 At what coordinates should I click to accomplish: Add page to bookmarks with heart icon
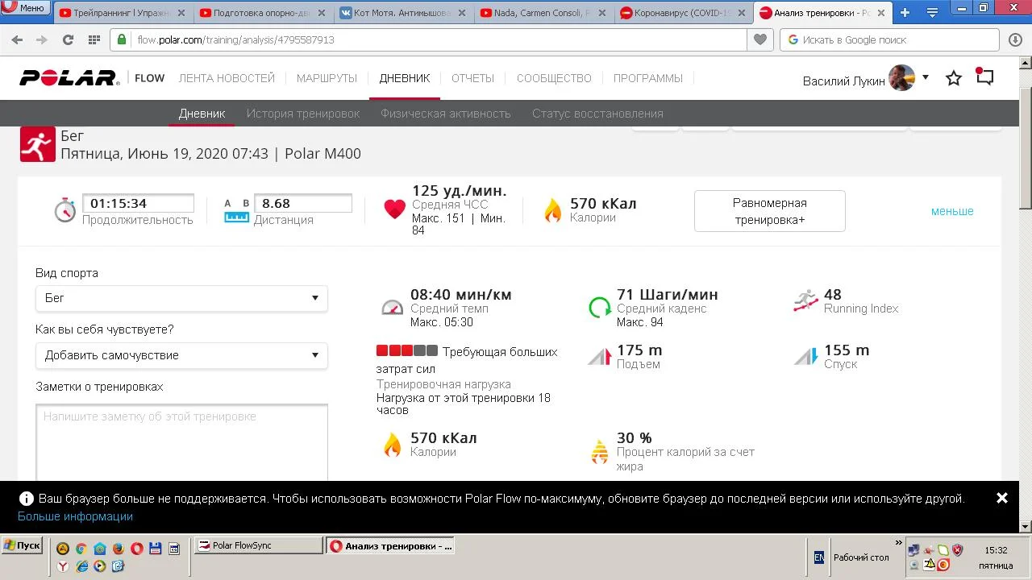pos(759,39)
